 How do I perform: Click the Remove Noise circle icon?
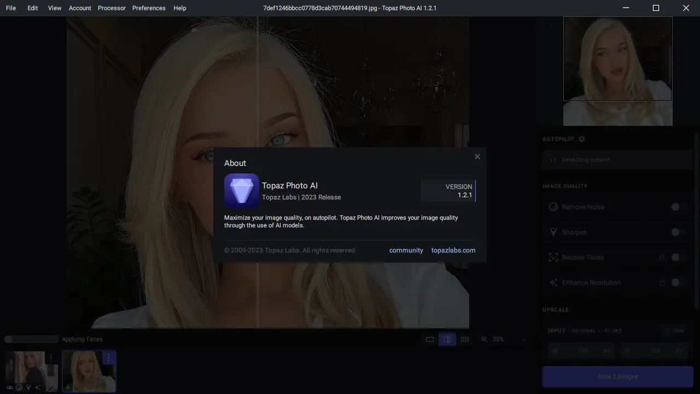[553, 207]
